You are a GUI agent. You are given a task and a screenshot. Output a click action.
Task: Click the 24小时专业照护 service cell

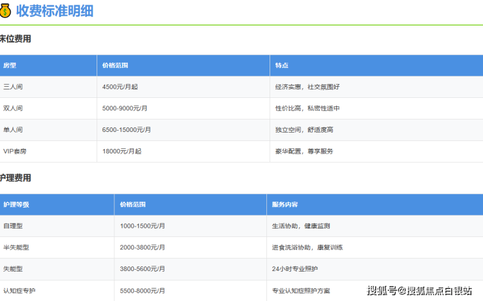[x=294, y=269]
